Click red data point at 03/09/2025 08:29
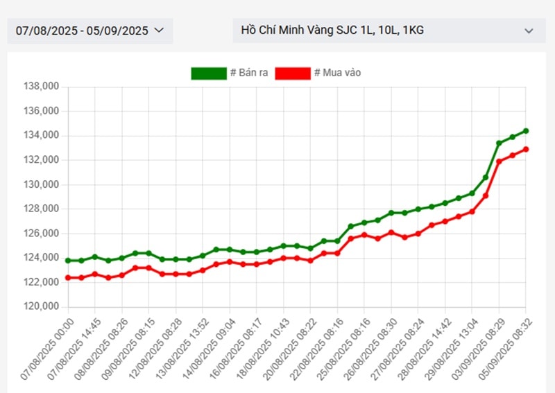This screenshot has height=393, width=555. [x=499, y=161]
